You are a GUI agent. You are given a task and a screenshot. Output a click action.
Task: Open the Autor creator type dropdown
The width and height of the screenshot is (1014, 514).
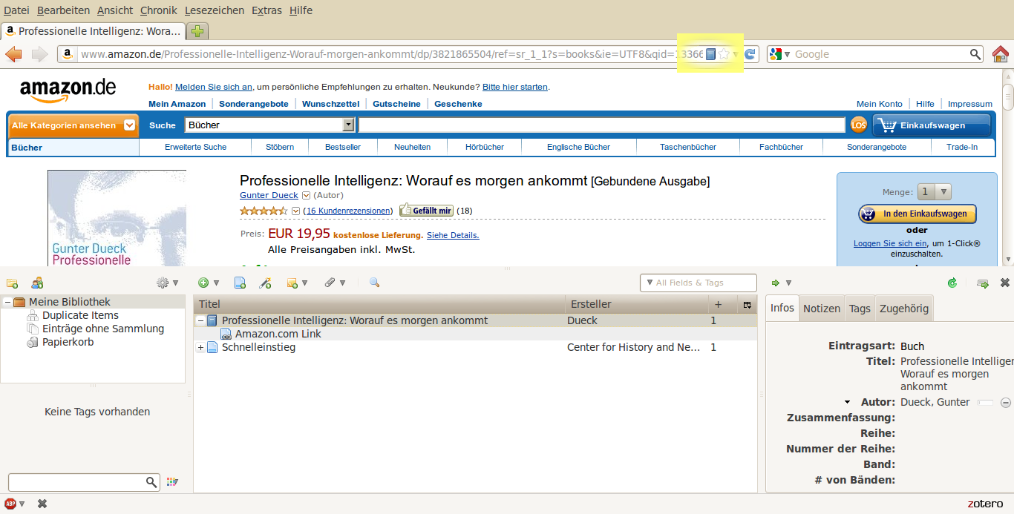[x=847, y=402]
